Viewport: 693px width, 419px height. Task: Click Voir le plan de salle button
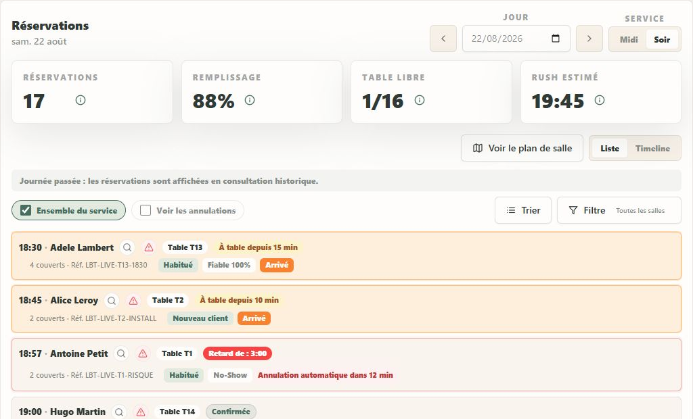coord(522,149)
